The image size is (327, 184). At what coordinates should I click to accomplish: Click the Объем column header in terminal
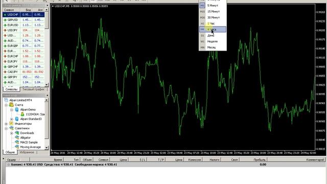(x=87, y=160)
